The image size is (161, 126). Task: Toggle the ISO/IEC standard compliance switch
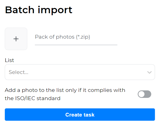144,94
